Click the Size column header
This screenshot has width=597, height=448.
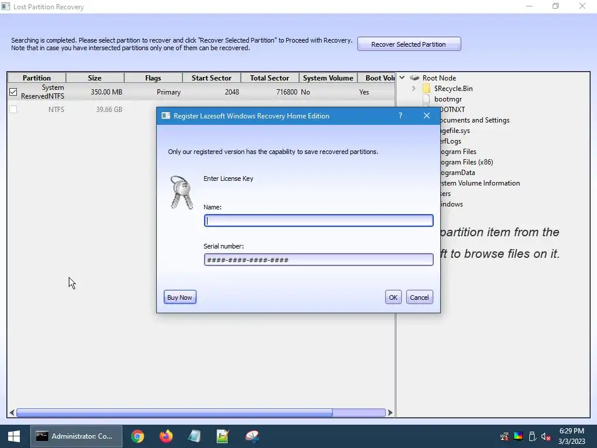click(95, 78)
